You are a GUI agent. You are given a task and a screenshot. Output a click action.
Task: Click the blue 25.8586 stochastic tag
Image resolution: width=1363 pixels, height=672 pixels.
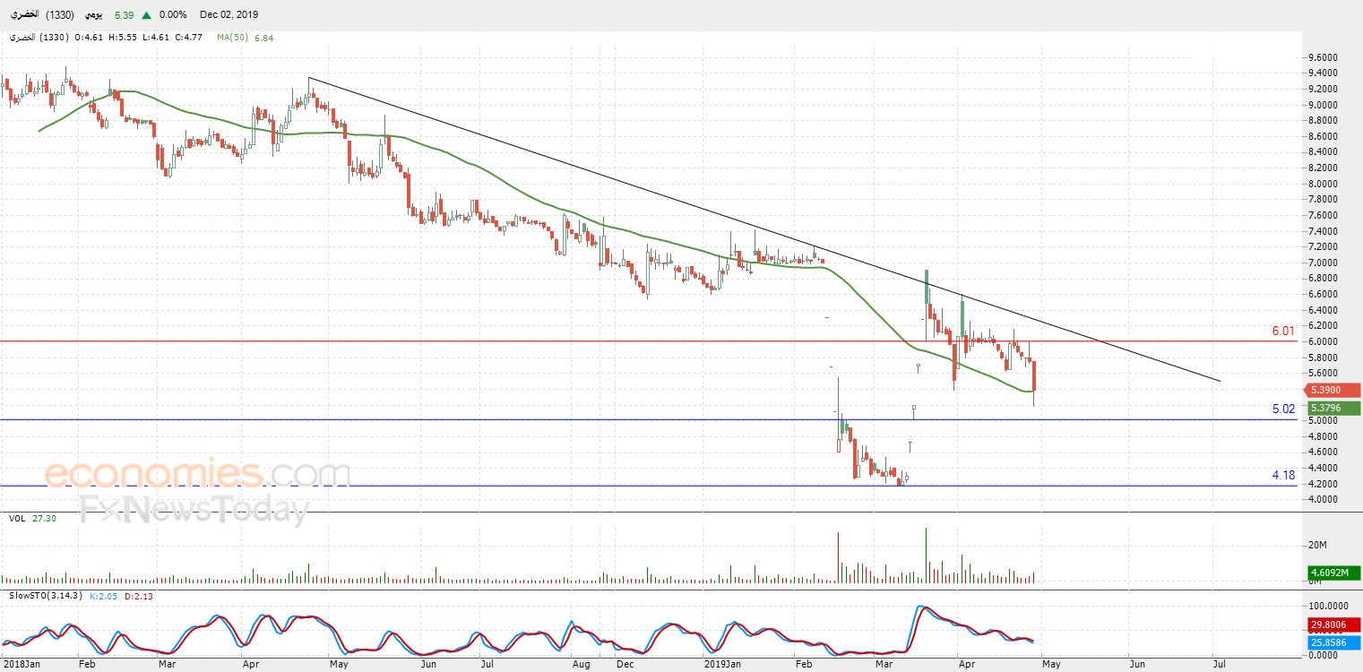click(1334, 643)
